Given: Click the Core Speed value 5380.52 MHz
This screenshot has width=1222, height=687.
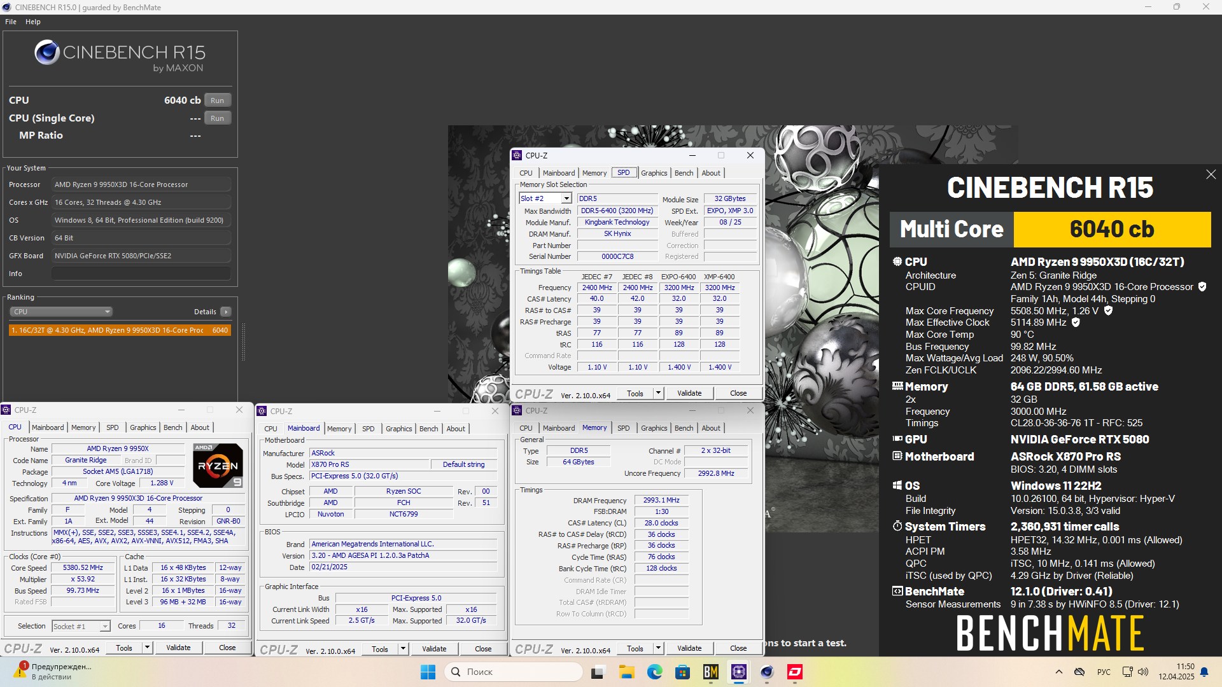Looking at the screenshot, I should [x=83, y=568].
